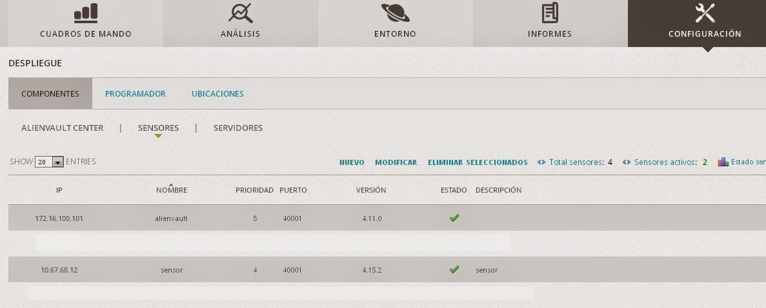Switch to the Programador tab

click(136, 94)
